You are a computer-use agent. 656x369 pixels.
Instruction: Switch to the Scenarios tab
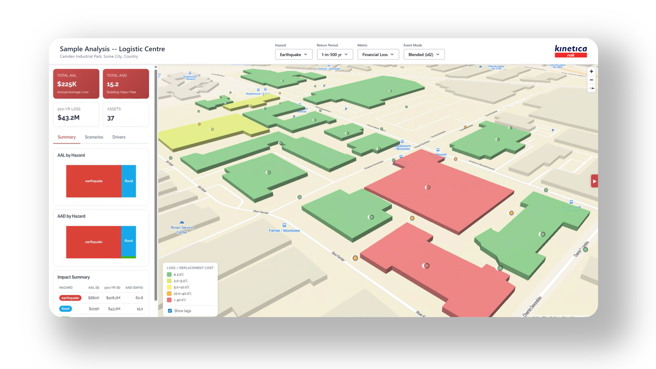pyautogui.click(x=94, y=137)
